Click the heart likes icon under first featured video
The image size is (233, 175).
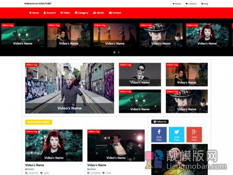click(x=41, y=173)
